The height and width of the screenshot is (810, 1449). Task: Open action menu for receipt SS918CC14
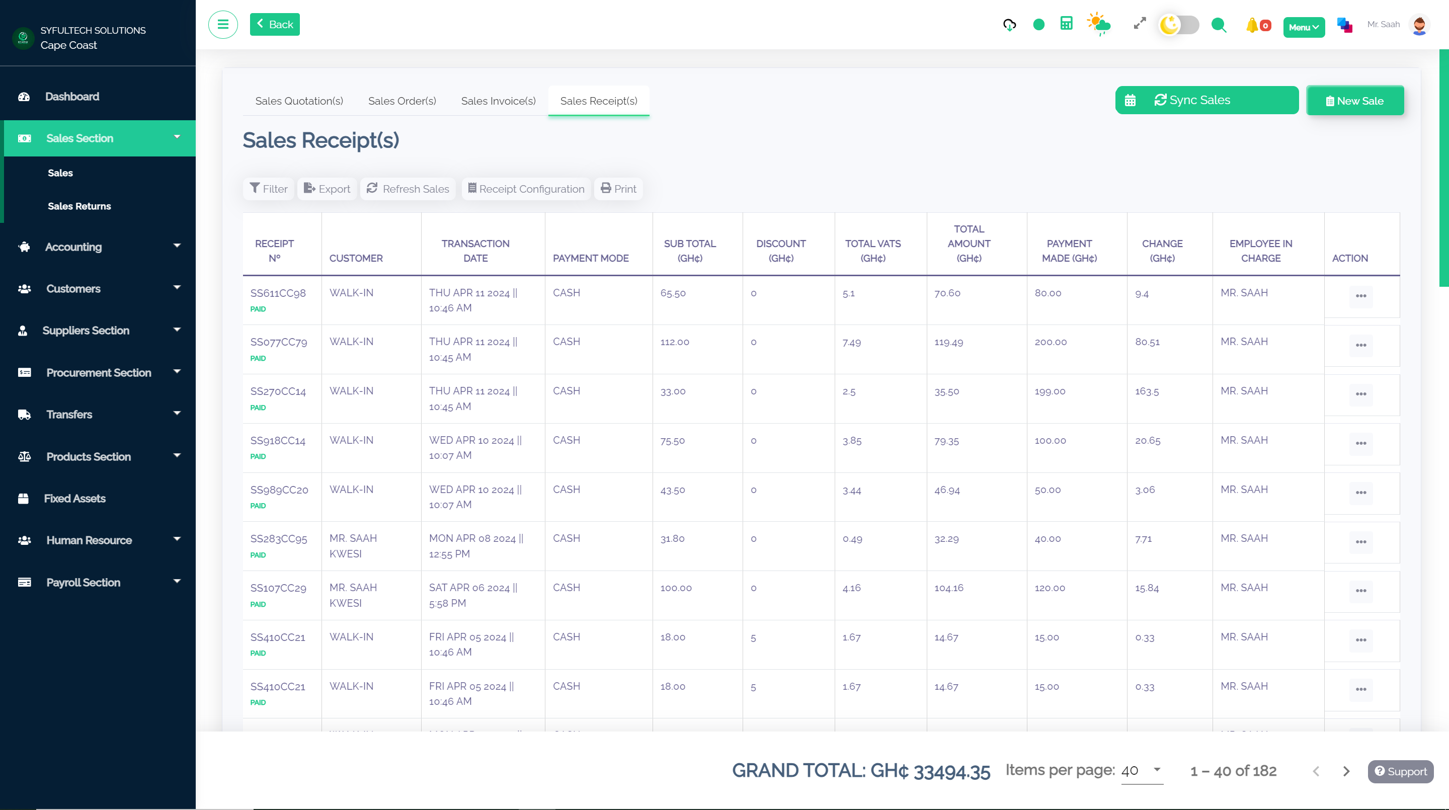[x=1360, y=444]
